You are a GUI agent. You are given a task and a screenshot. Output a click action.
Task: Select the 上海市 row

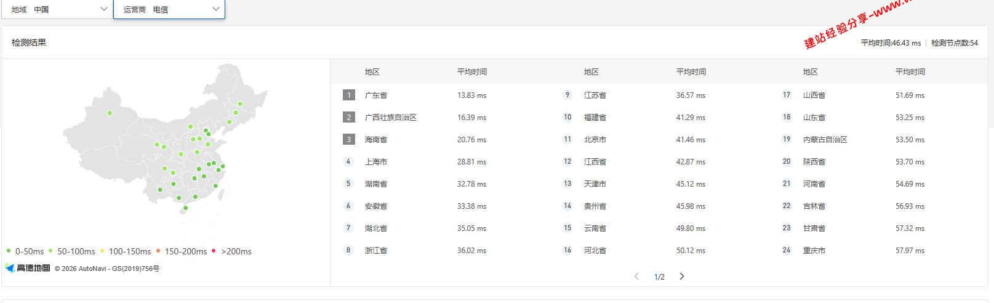click(440, 161)
